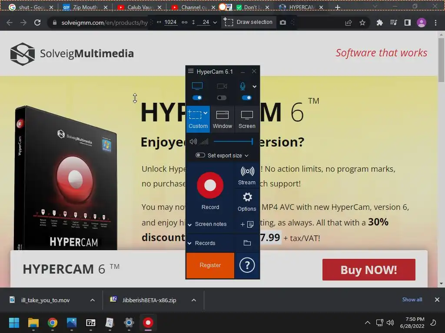Open File Explorer from the taskbar
Viewport: 445px width, 333px height.
point(33,323)
